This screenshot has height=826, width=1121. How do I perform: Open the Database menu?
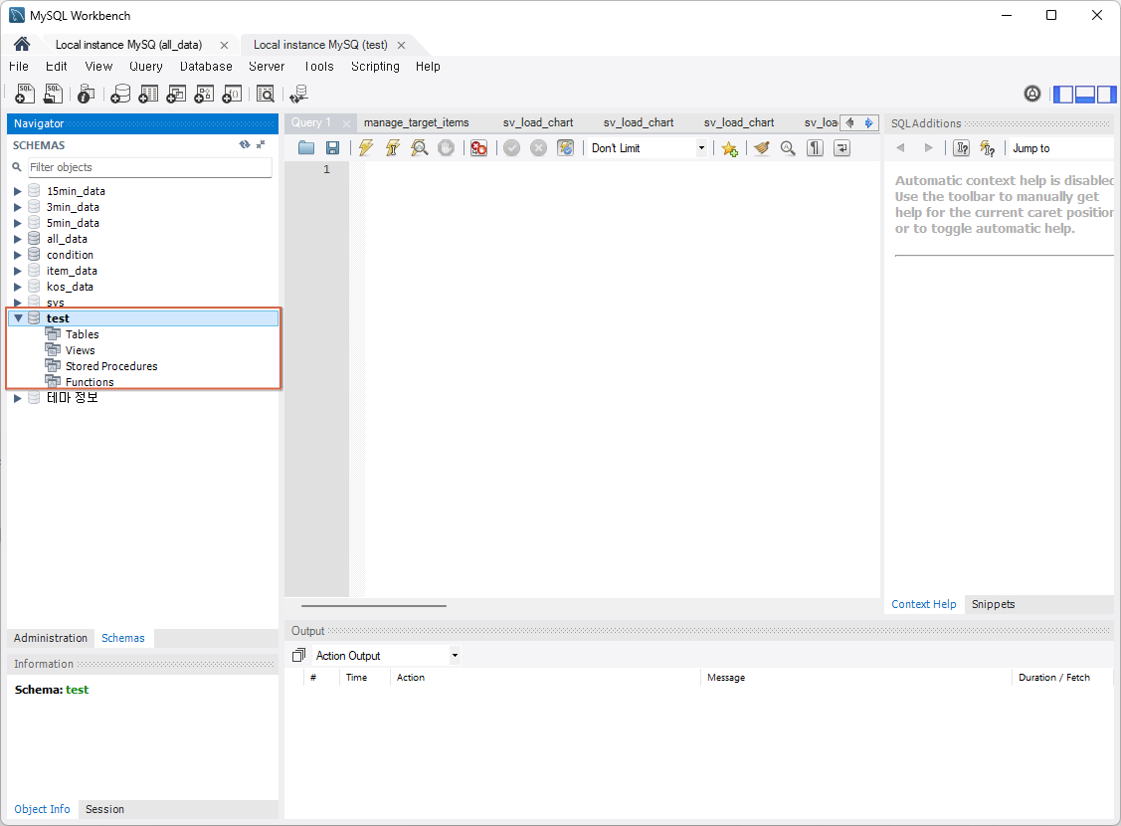(x=206, y=67)
